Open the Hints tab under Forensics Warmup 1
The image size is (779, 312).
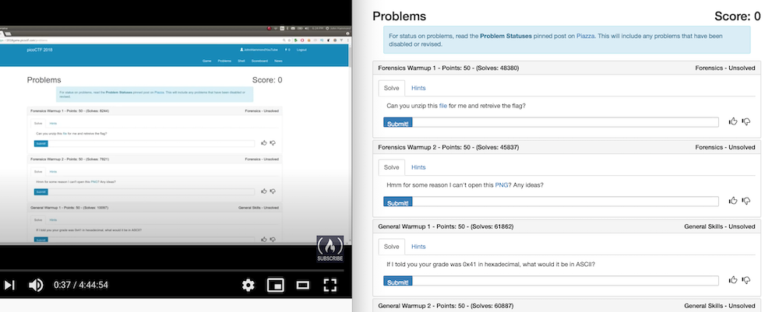click(x=418, y=88)
